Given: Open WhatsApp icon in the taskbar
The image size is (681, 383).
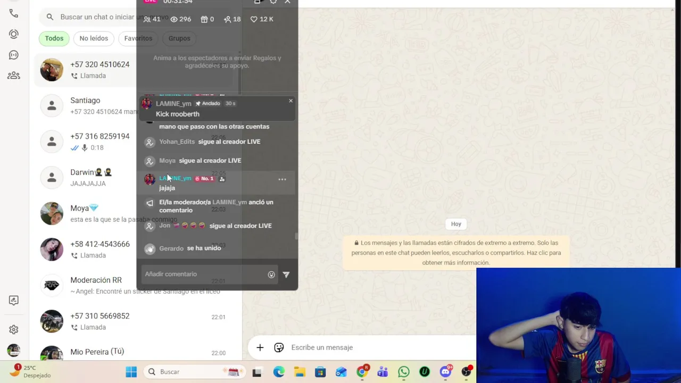Looking at the screenshot, I should (x=404, y=372).
